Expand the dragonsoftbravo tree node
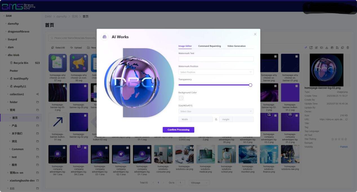Viewport: 357px width, 192px height. pyautogui.click(x=6, y=32)
